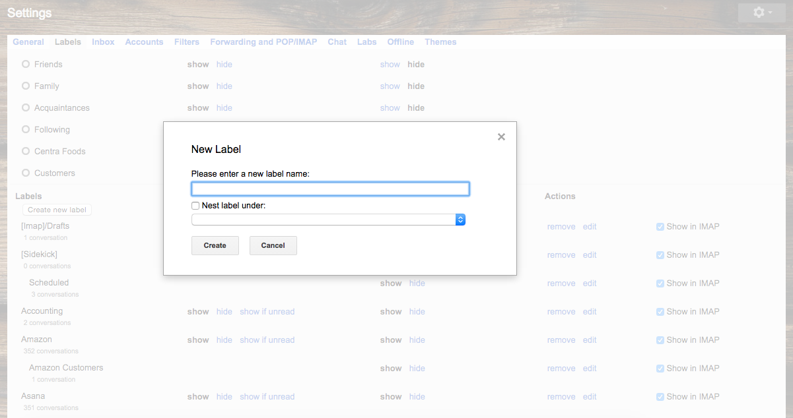
Task: Open the Labels tab
Action: [x=68, y=42]
